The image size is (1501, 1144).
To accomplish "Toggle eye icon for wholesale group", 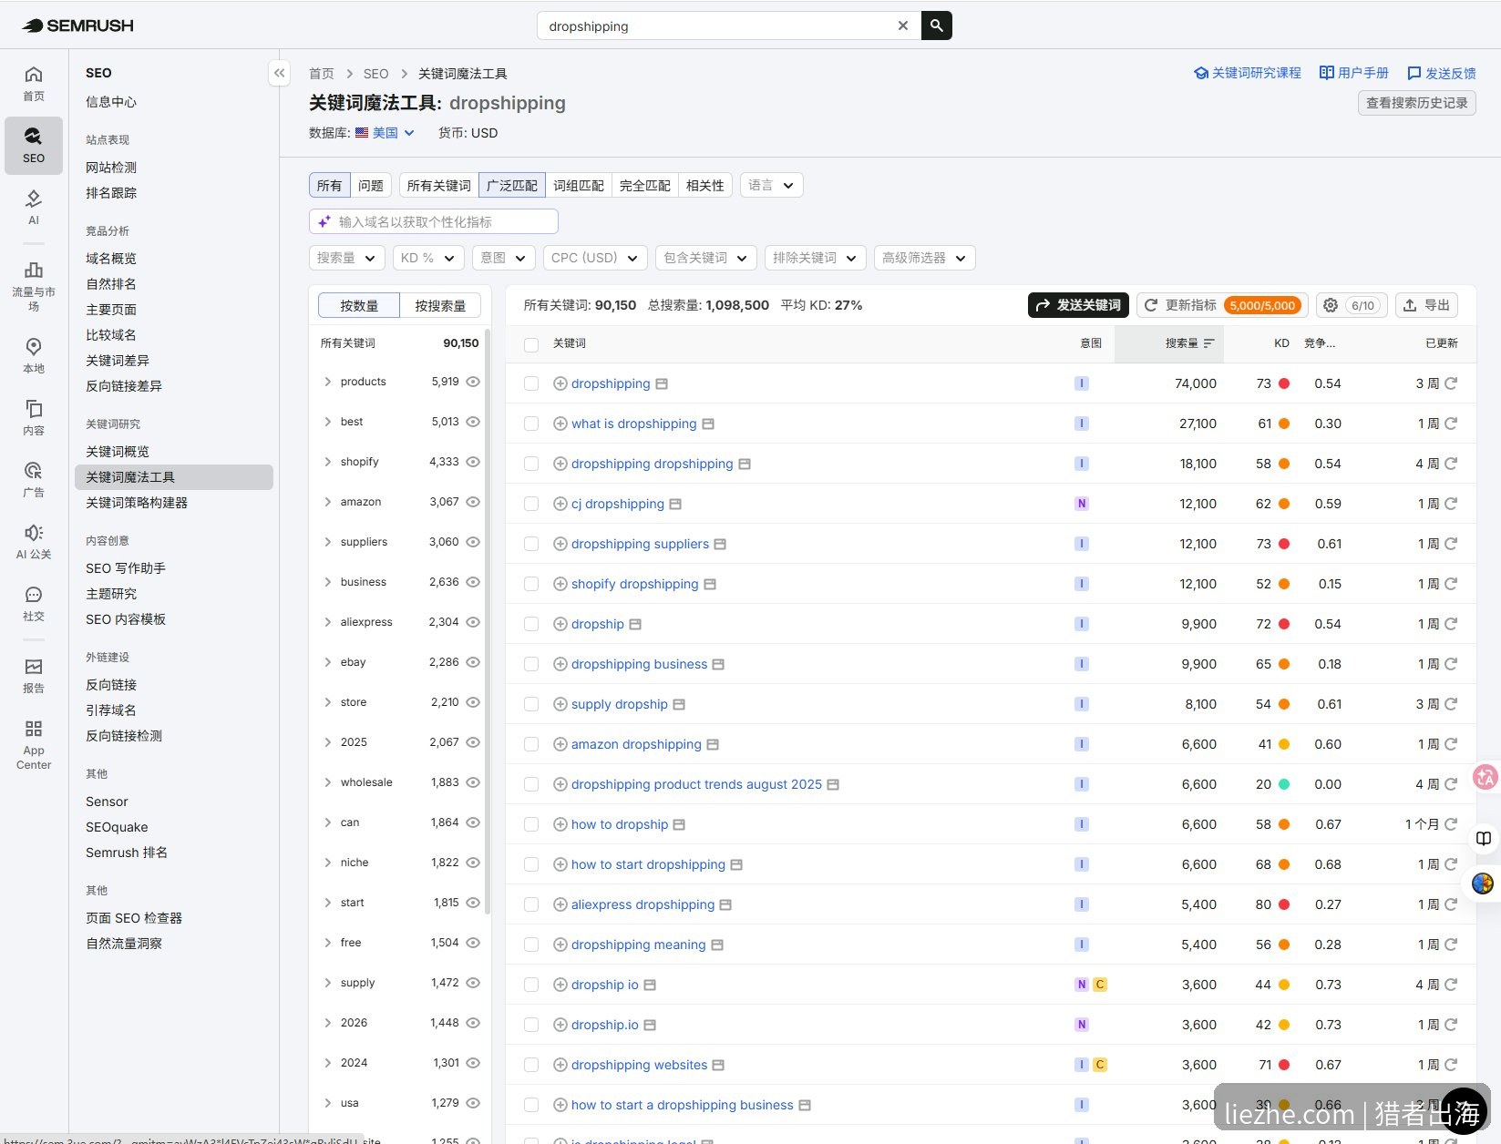I will [x=473, y=782].
